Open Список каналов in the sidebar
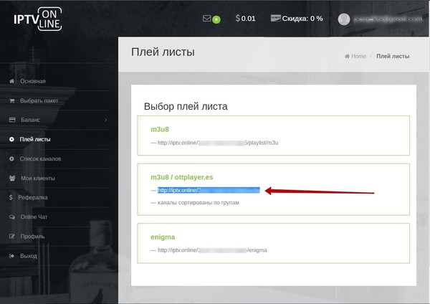Viewport: 430px width, 304px height. 40,159
